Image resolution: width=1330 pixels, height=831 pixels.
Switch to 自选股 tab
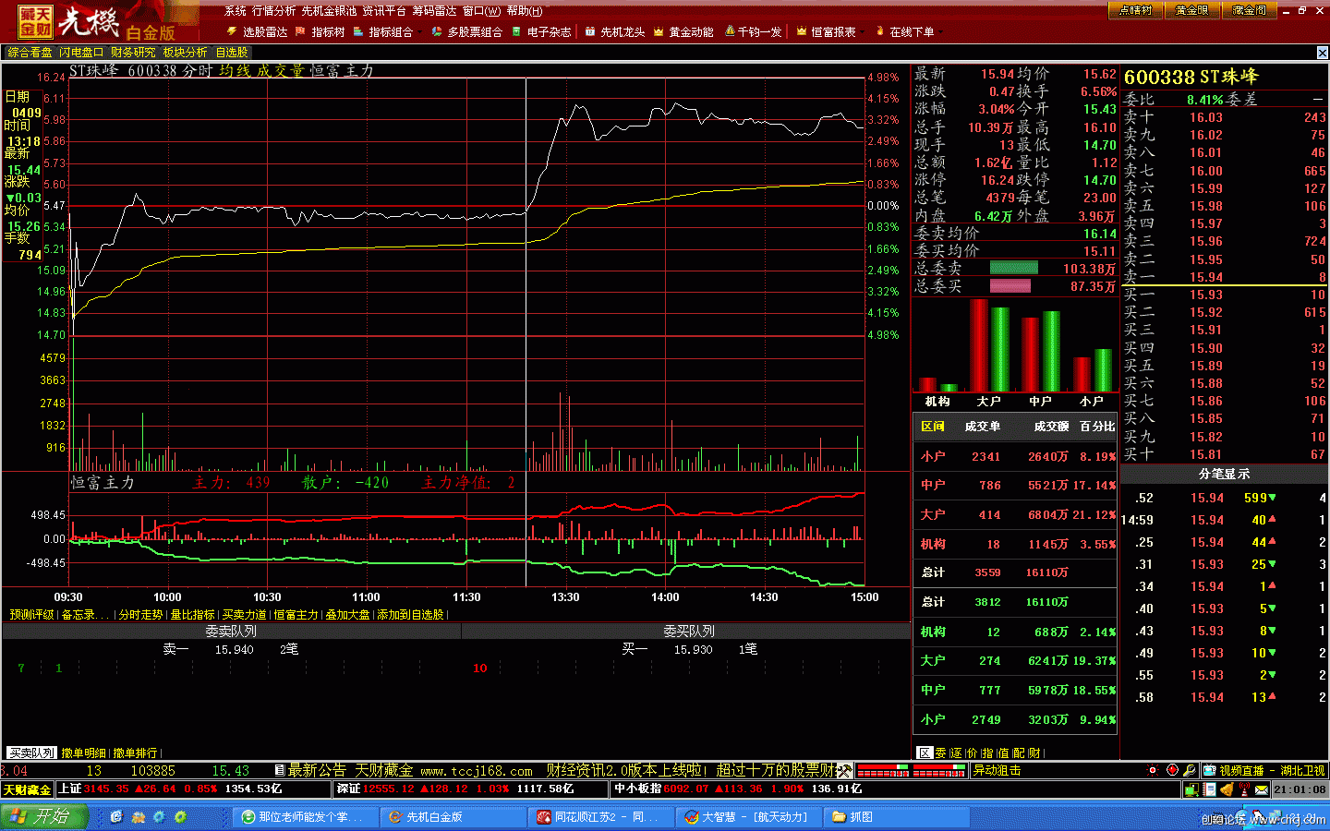[x=231, y=53]
